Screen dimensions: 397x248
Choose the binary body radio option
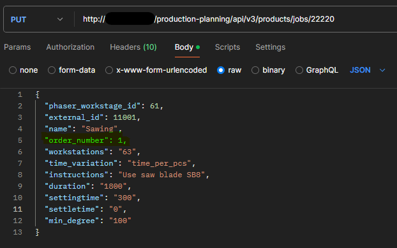tap(255, 70)
